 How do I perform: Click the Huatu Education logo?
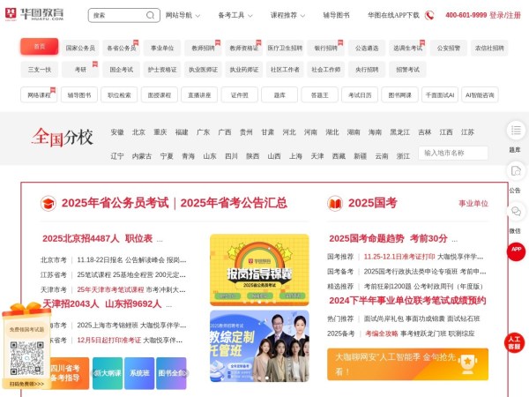pos(44,15)
